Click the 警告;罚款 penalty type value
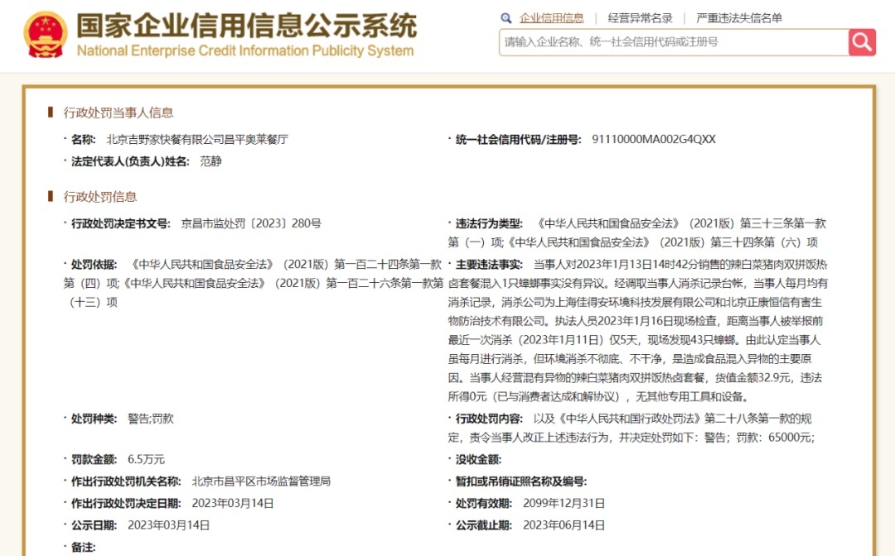This screenshot has width=895, height=556. (x=150, y=419)
